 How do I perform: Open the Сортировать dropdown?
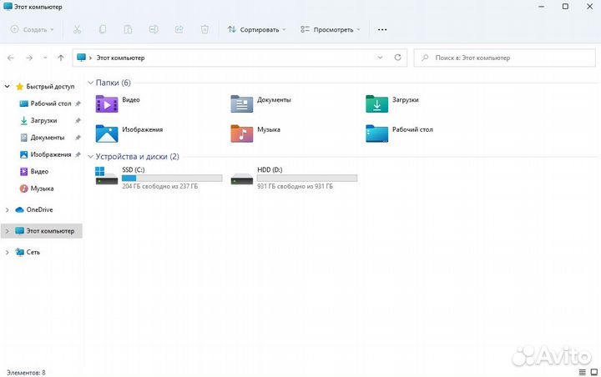click(256, 29)
